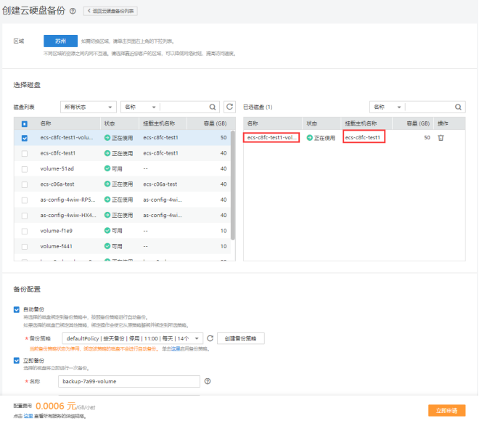Open the 所有状态 status filter dropdown
Screen dimensions: 479x421
pyautogui.click(x=88, y=107)
